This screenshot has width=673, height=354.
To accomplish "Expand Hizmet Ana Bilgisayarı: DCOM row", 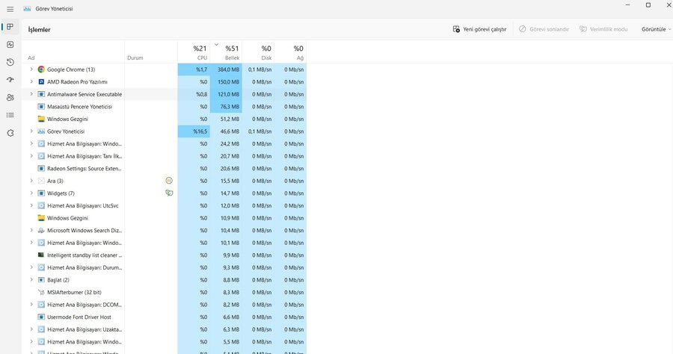I will point(31,305).
